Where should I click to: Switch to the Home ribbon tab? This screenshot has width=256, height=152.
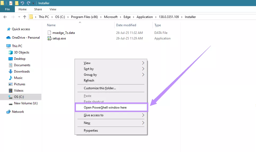(x=23, y=9)
